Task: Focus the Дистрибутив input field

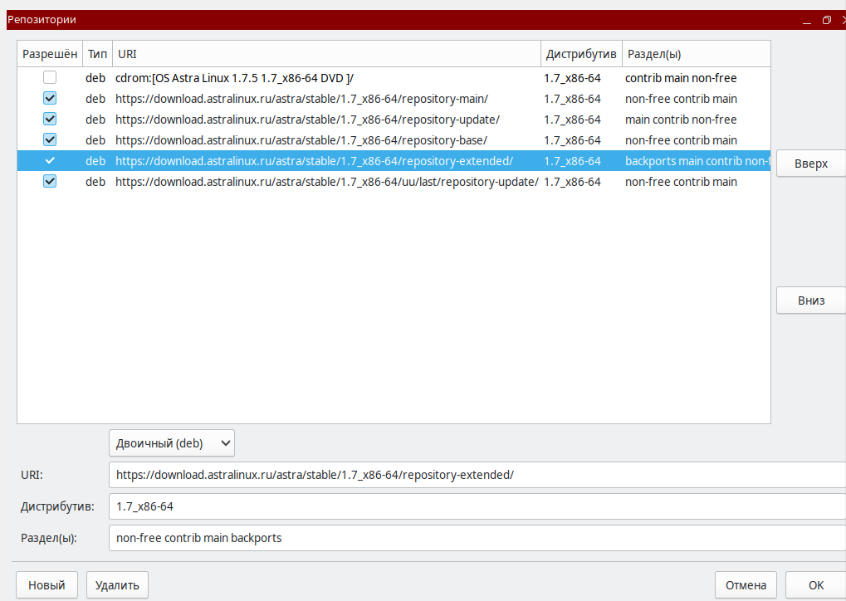Action: point(477,506)
